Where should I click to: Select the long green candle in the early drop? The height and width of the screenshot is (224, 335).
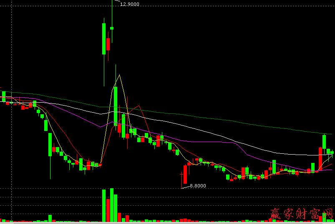point(50,145)
